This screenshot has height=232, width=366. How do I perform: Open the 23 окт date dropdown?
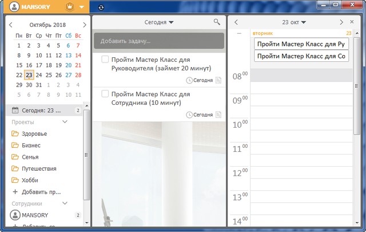point(294,22)
